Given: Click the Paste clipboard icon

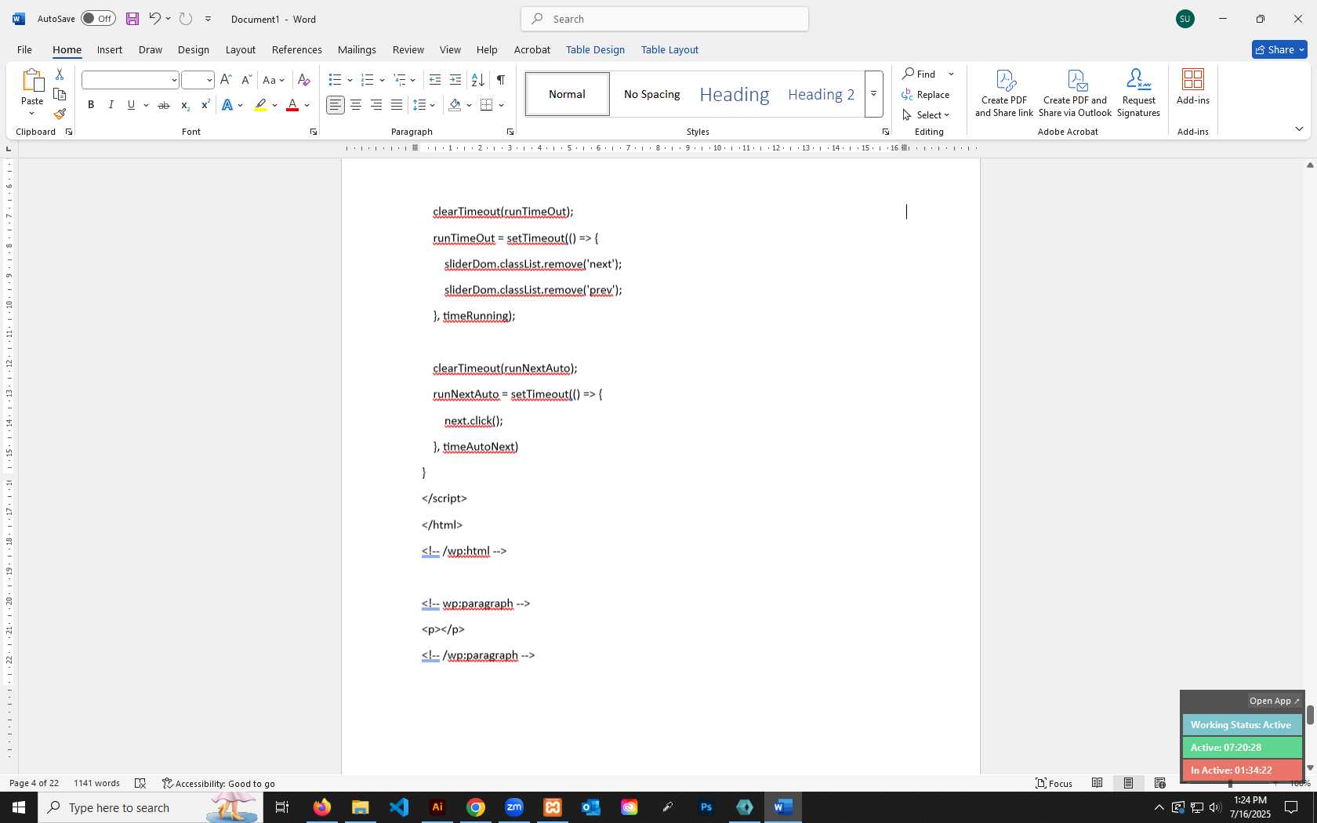Looking at the screenshot, I should pyautogui.click(x=32, y=81).
